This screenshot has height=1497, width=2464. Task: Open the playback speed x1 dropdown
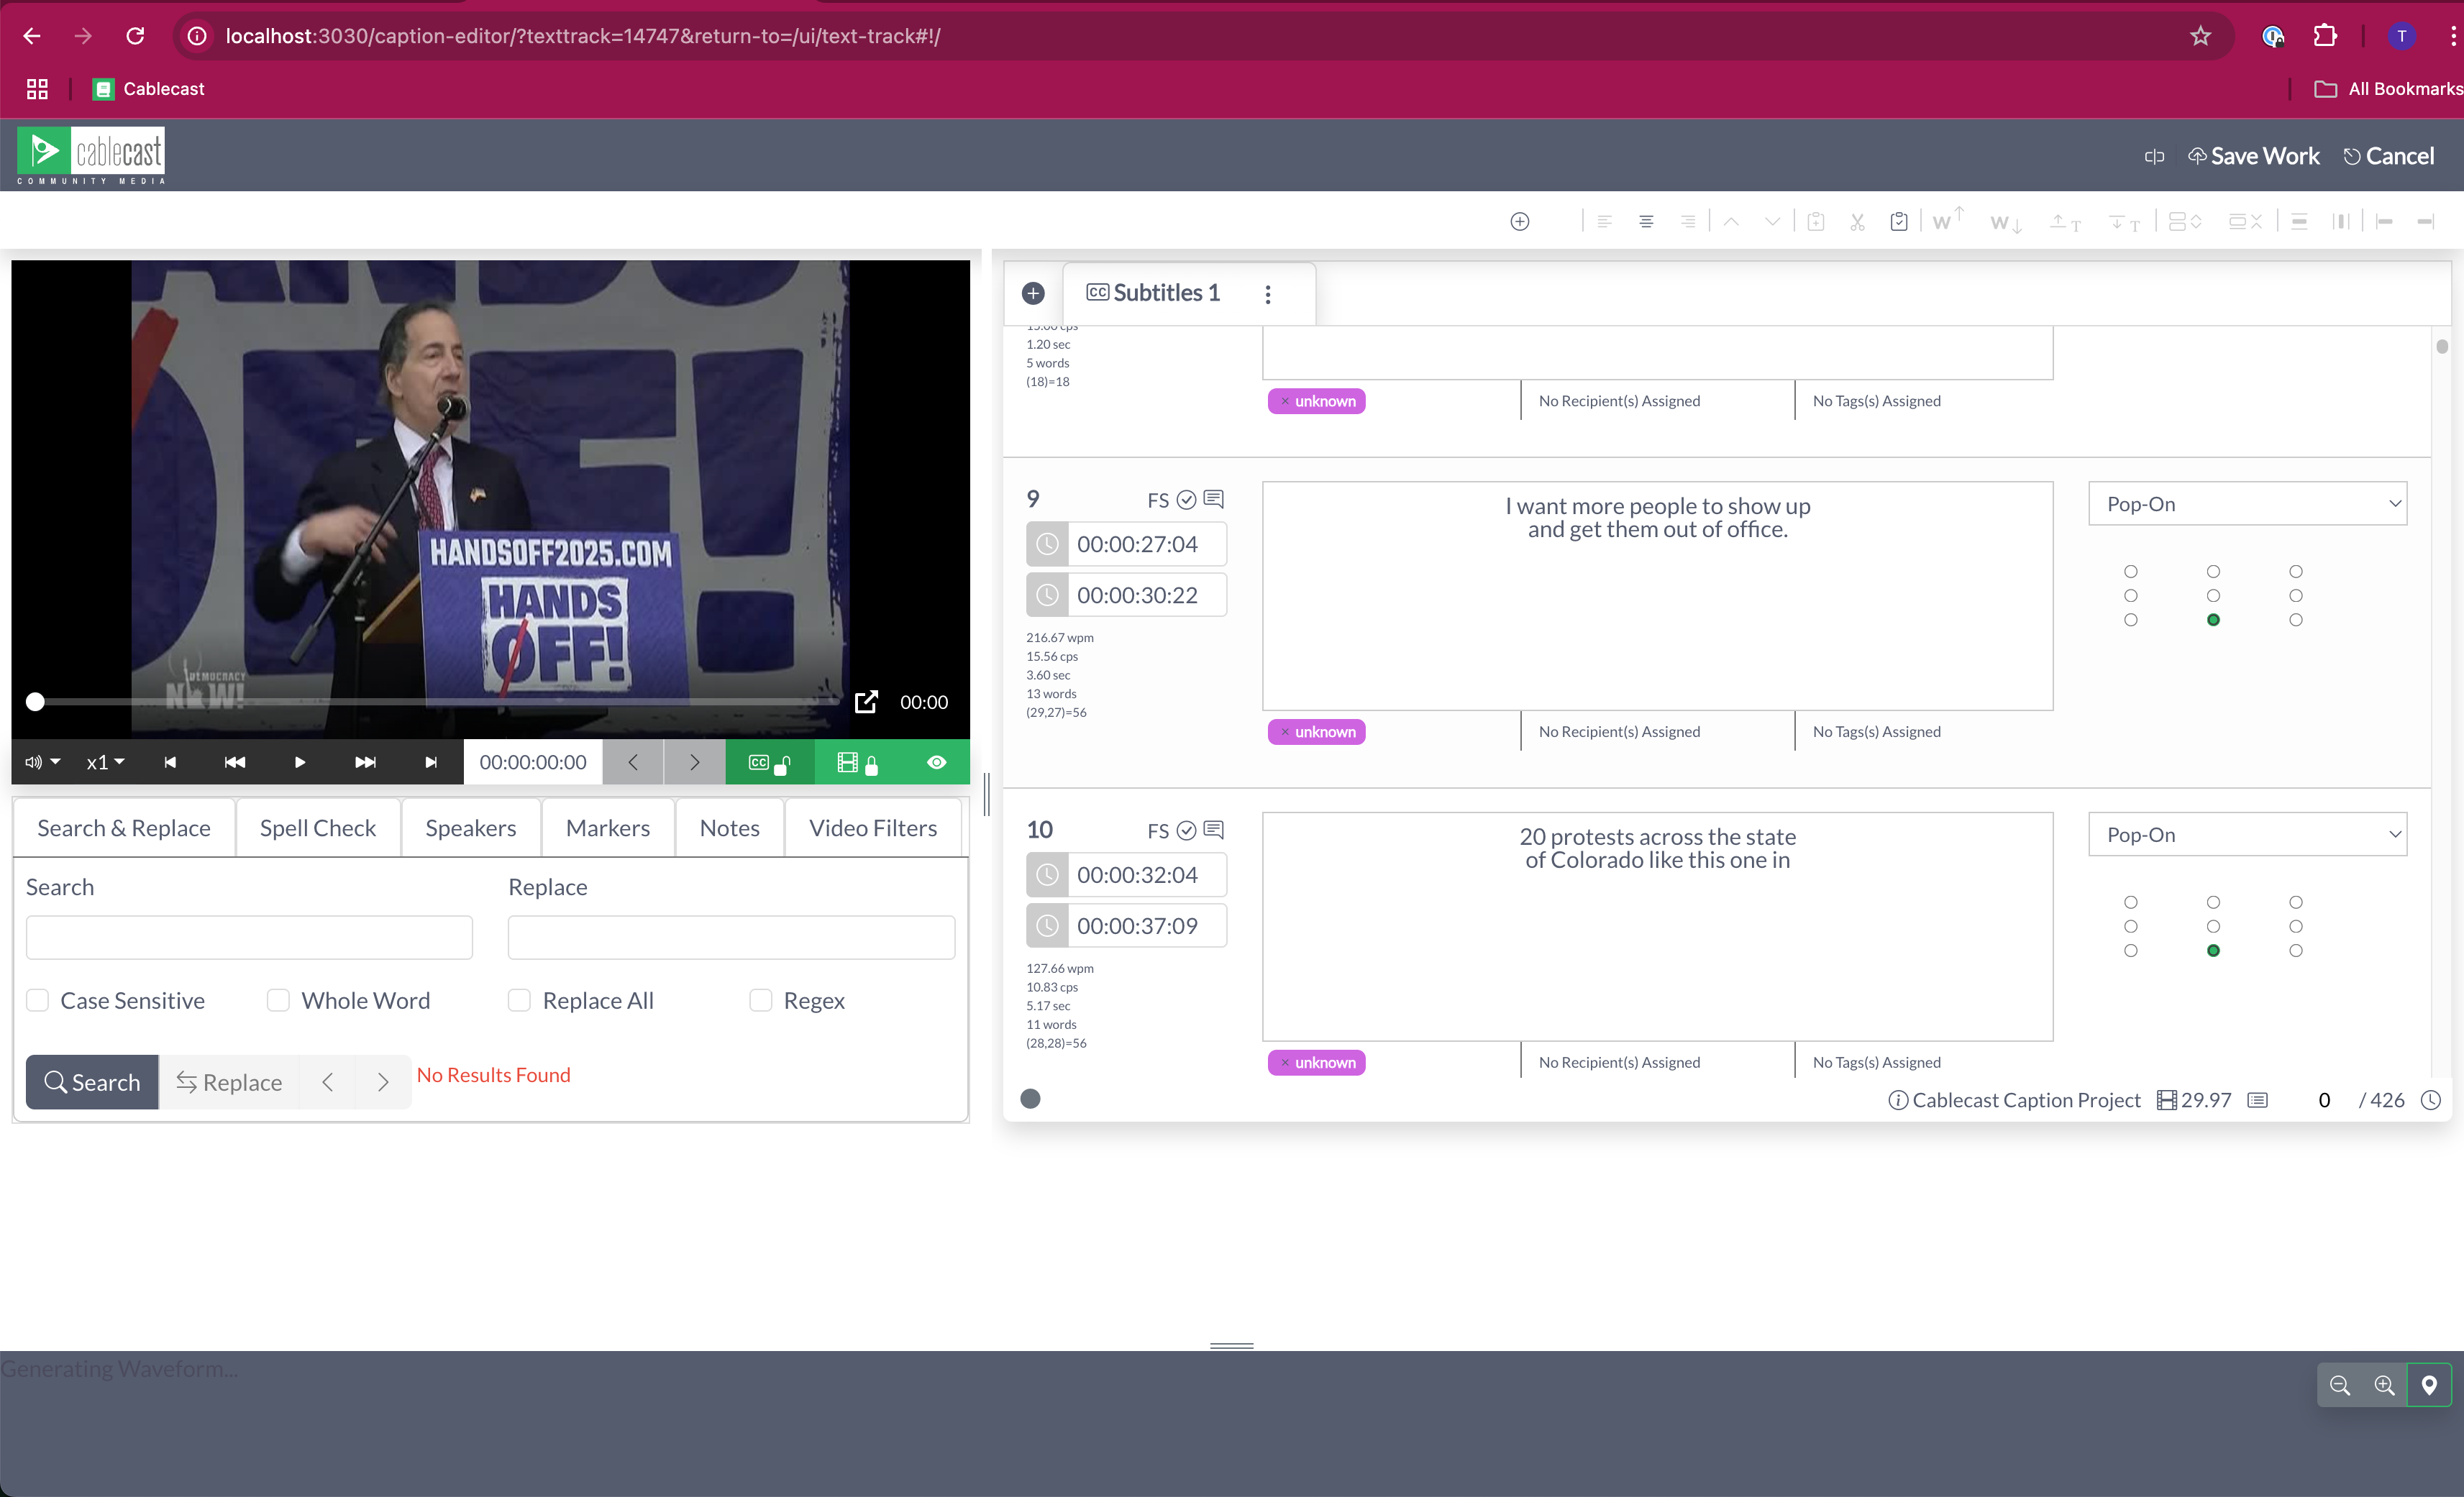(x=105, y=763)
